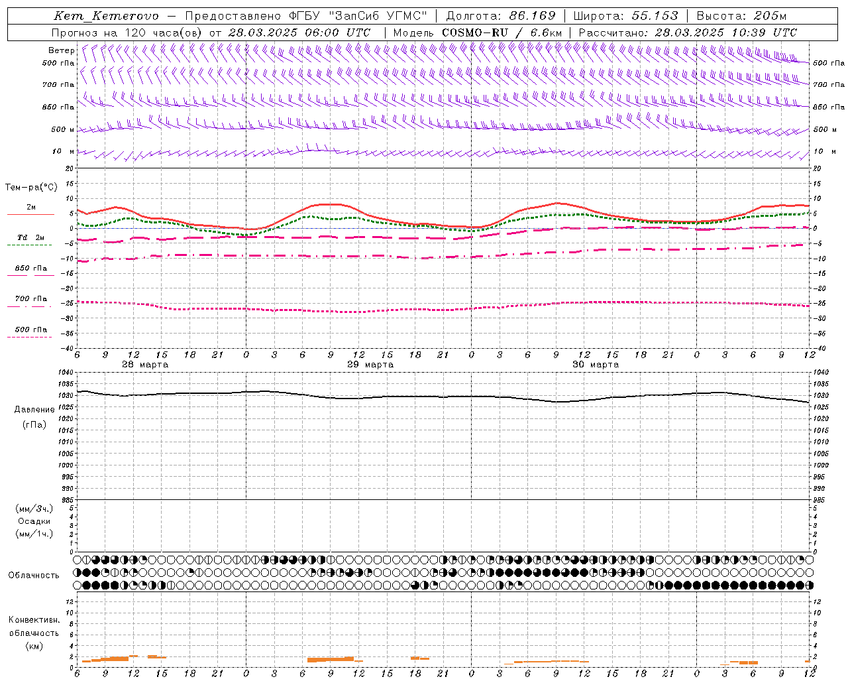Screen dimensions: 848x679
Task: Click the 850 гПа temperature legend label
Action: coord(31,269)
